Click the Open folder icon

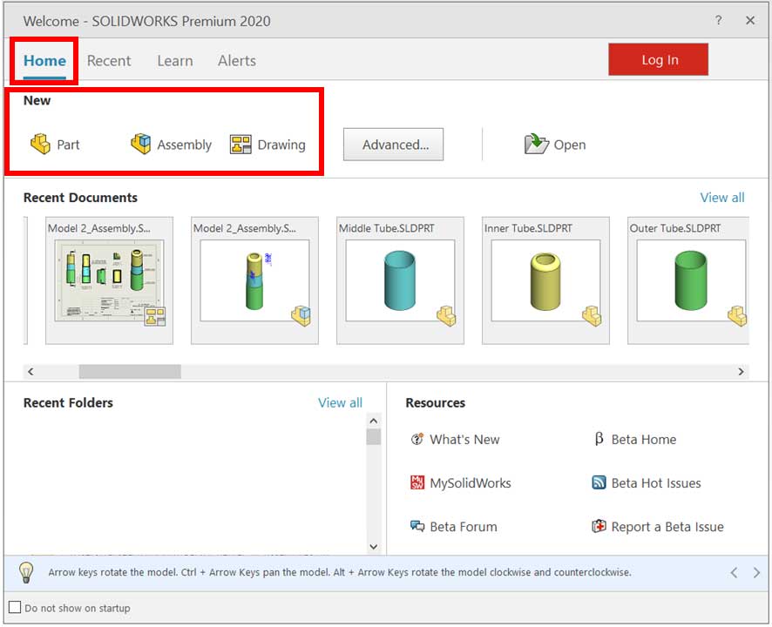coord(536,145)
